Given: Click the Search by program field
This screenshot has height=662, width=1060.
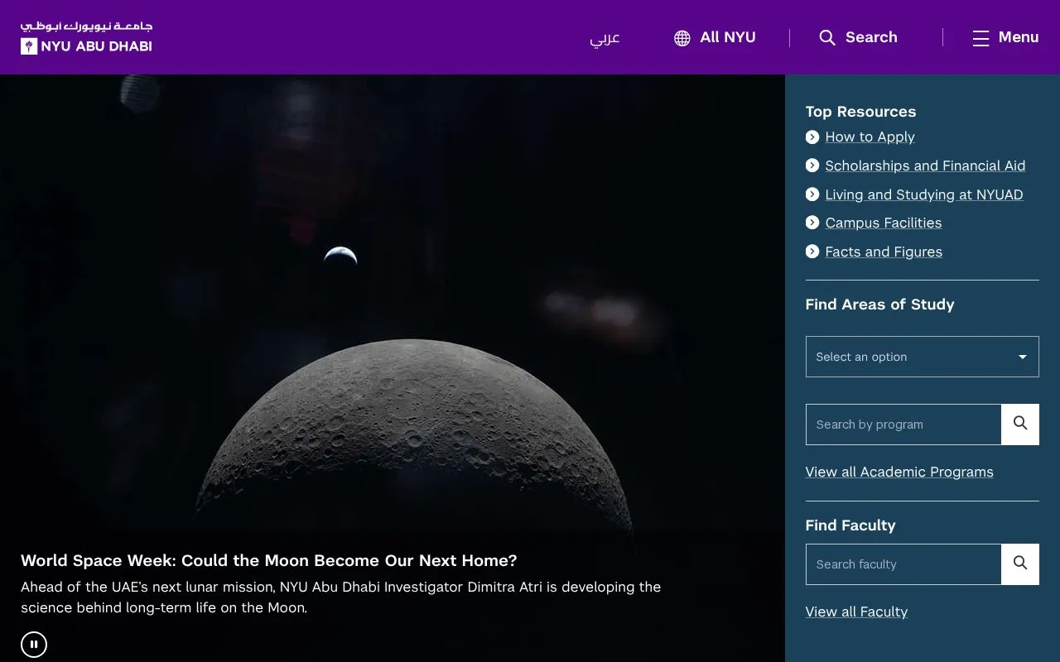Looking at the screenshot, I should point(903,425).
